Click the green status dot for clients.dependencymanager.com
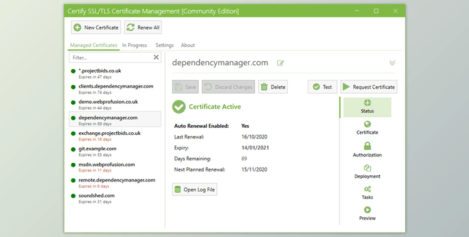Screen dimensions: 469x237 click(73, 87)
